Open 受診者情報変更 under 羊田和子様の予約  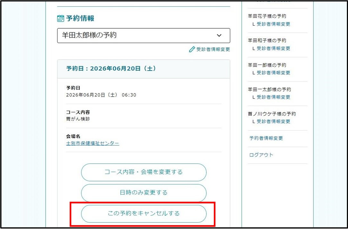(274, 48)
